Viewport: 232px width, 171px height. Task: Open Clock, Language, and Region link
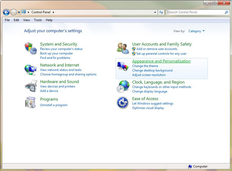(158, 82)
